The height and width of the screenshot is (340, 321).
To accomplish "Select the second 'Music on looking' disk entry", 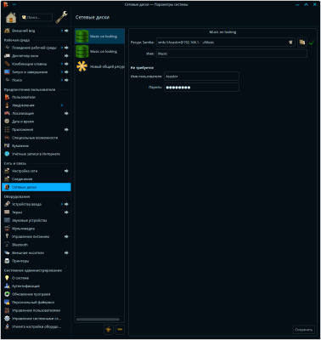I will [x=99, y=51].
